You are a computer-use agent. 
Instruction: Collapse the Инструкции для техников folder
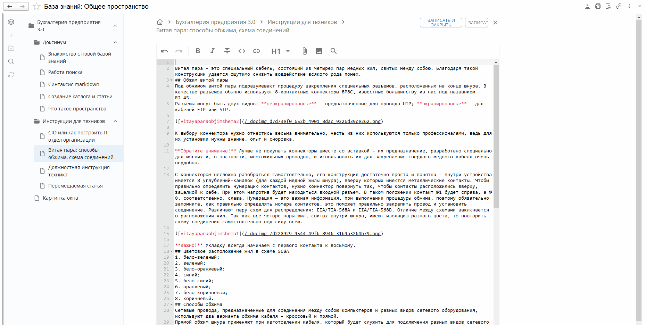(115, 121)
